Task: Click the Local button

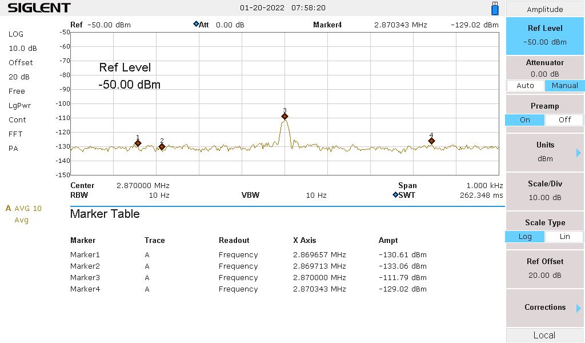Action: point(544,335)
